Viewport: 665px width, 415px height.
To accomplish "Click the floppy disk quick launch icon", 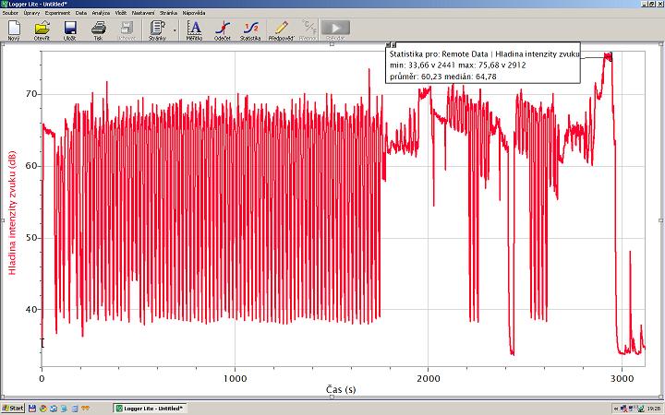I will [32, 409].
